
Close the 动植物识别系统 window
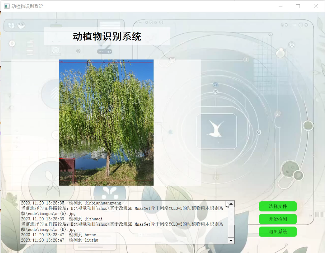316,6
